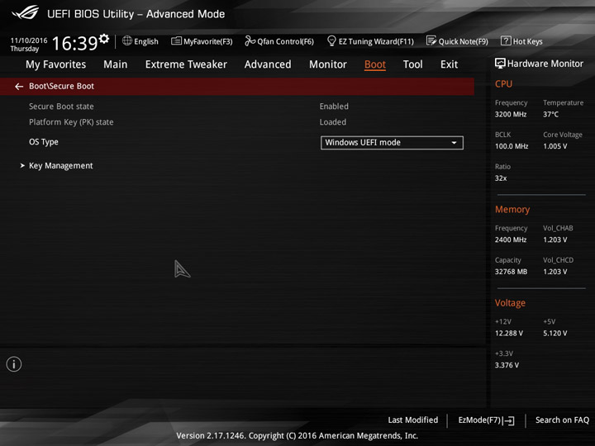
Task: Select the Windows UEFI mode combo box
Action: coord(392,143)
